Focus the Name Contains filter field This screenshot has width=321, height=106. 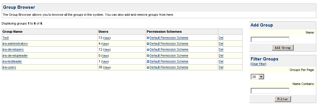pos(270,91)
